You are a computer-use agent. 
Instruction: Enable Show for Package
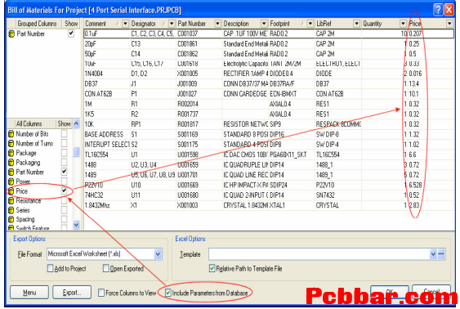[64, 153]
